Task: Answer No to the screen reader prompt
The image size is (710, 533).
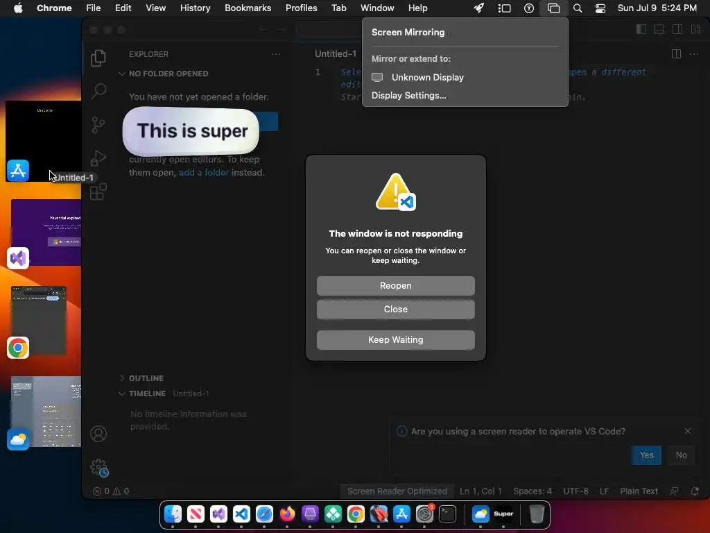Action: pyautogui.click(x=681, y=455)
